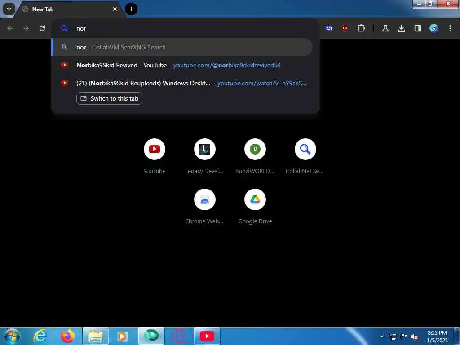Launch Internet Explorer from taskbar
Viewport: 460px width, 345px height.
tap(40, 336)
